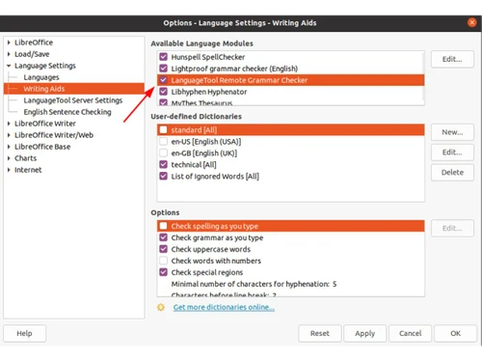Image resolution: width=482 pixels, height=362 pixels.
Task: Toggle Check uppercase words option
Action: click(x=163, y=249)
